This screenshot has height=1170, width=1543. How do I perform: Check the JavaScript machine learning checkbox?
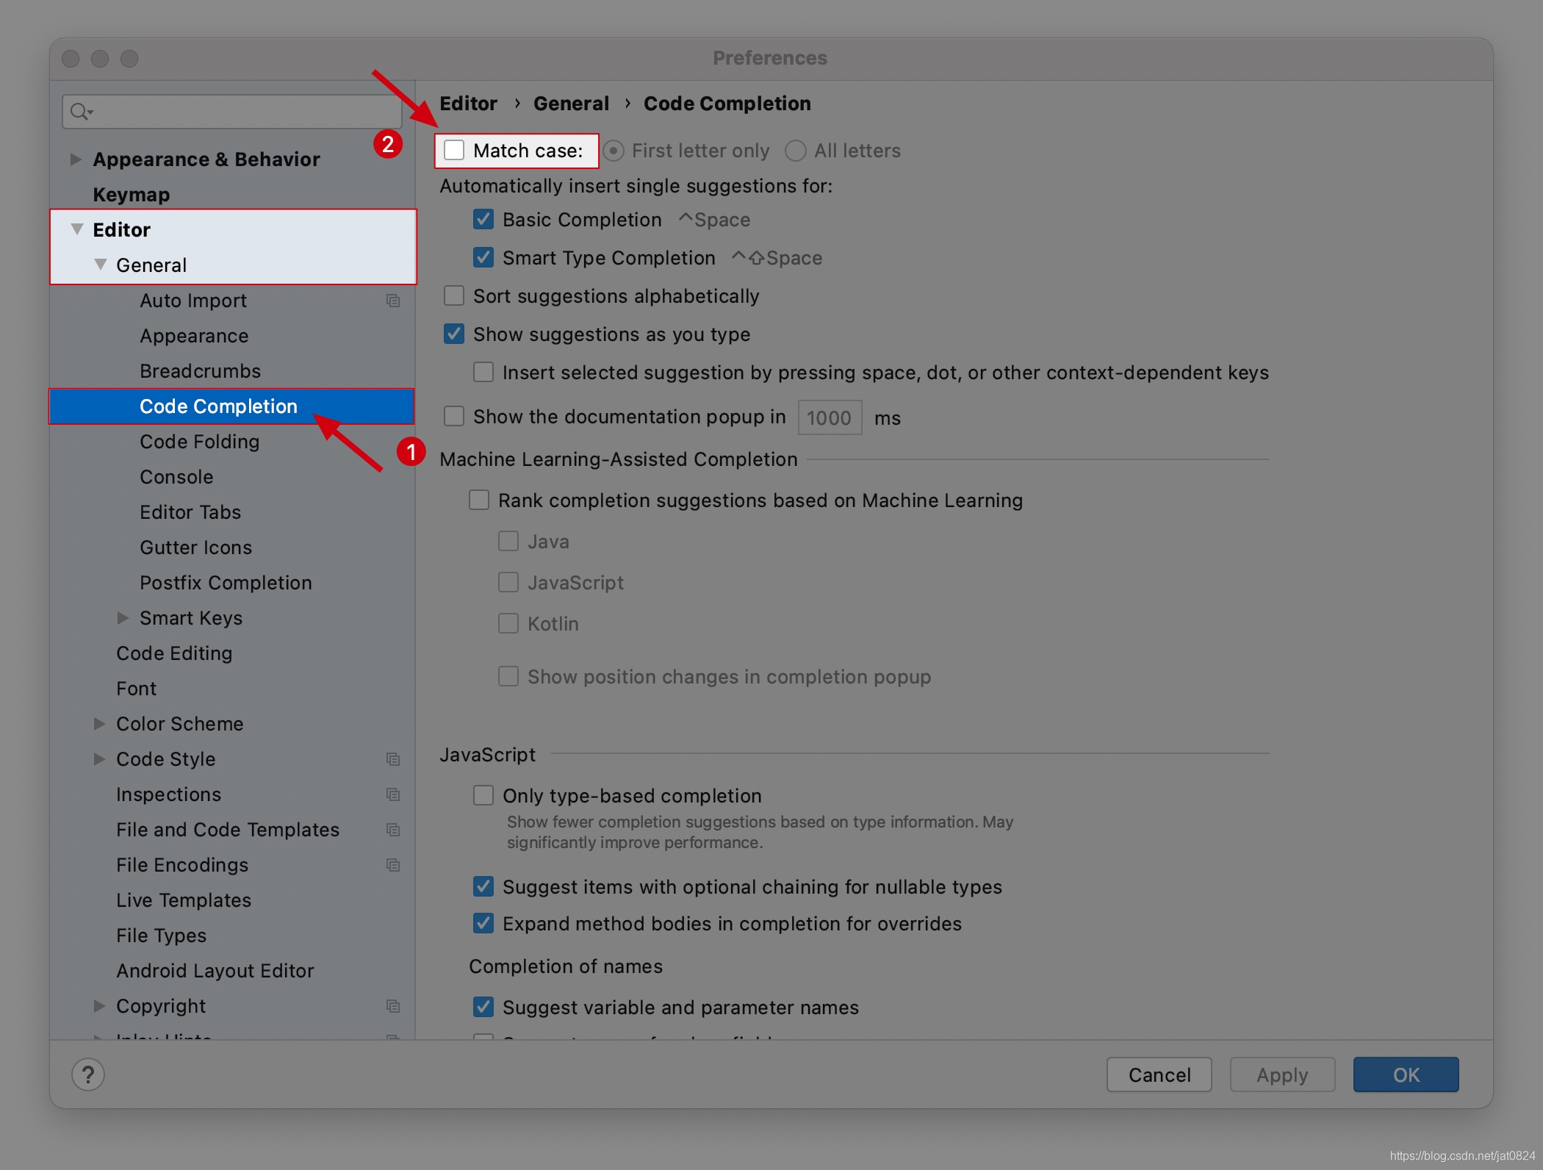(x=508, y=582)
